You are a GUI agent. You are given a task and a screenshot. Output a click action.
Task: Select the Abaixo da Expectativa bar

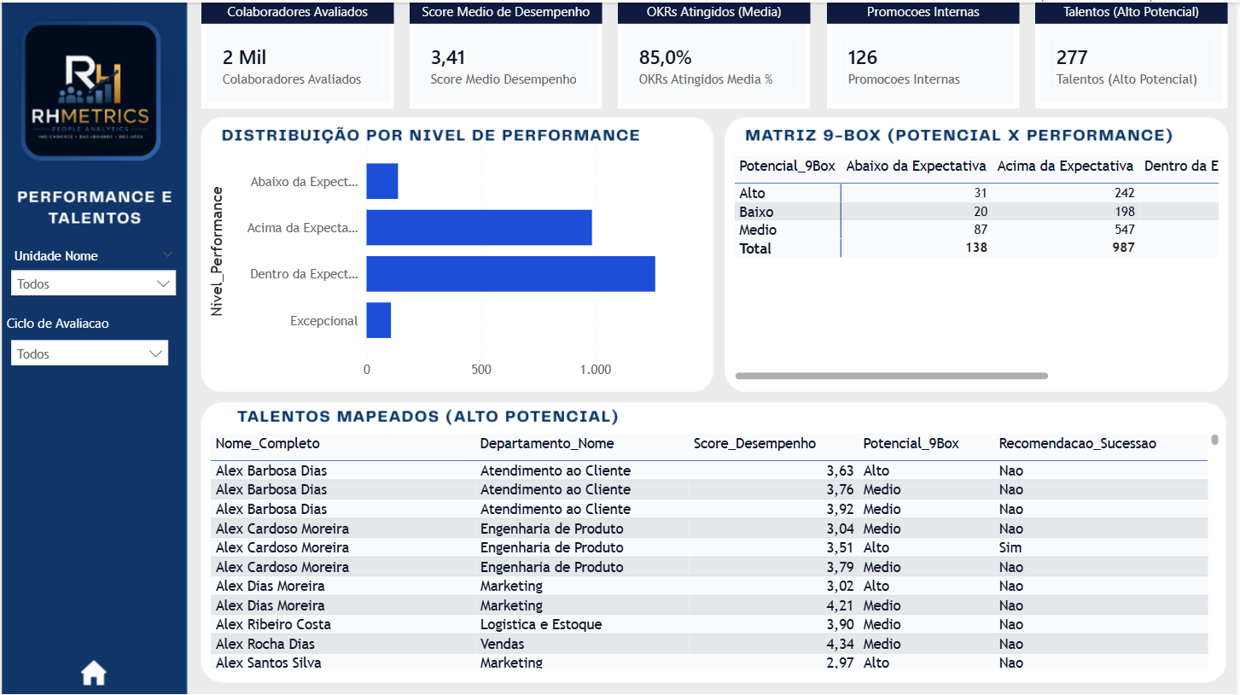[382, 181]
